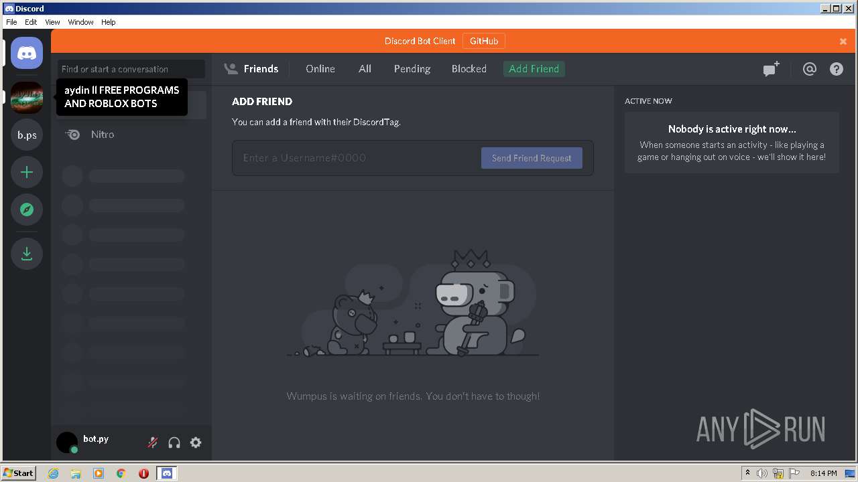Click ACTIVE NOW heading

(648, 101)
